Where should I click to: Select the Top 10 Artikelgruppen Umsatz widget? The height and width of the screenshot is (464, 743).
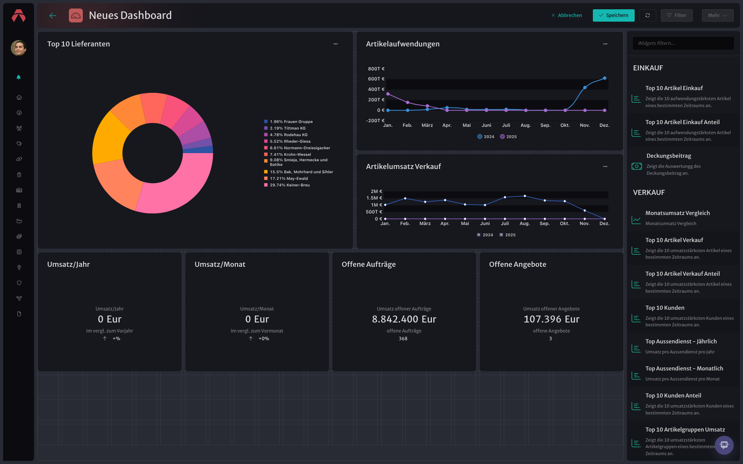[683, 441]
